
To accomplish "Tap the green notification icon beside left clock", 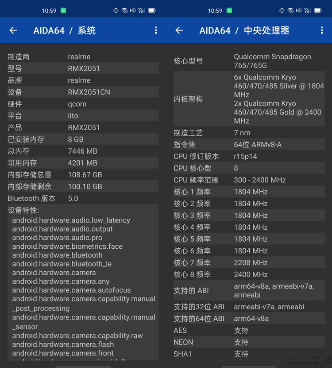I will pos(63,11).
